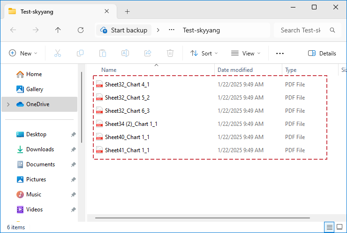Go forward with the right arrow
This screenshot has width=347, height=233.
point(36,30)
